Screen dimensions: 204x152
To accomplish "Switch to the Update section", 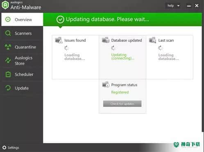I will pos(22,88).
